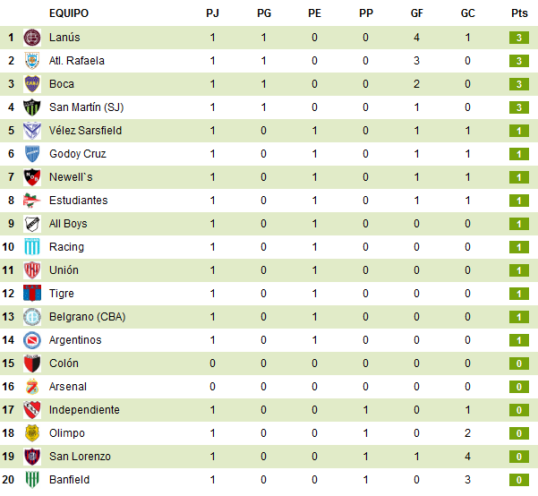Viewport: 538px width, 496px height.
Task: Click the Colón team crest icon
Action: (x=32, y=363)
